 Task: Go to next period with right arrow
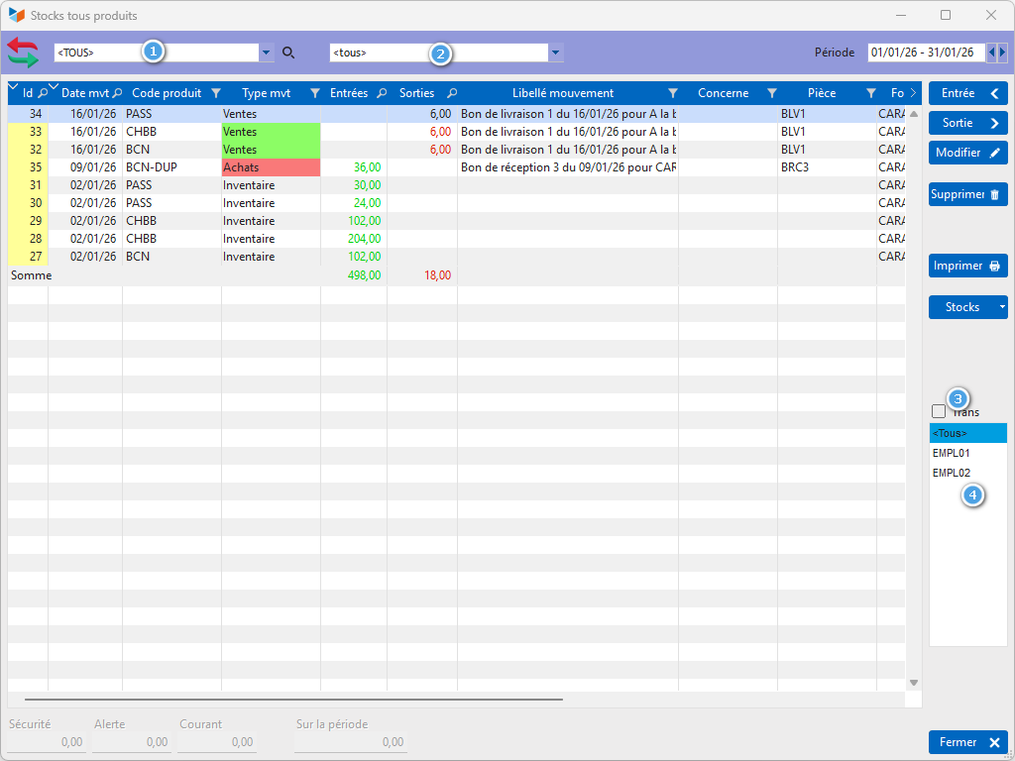click(1003, 53)
